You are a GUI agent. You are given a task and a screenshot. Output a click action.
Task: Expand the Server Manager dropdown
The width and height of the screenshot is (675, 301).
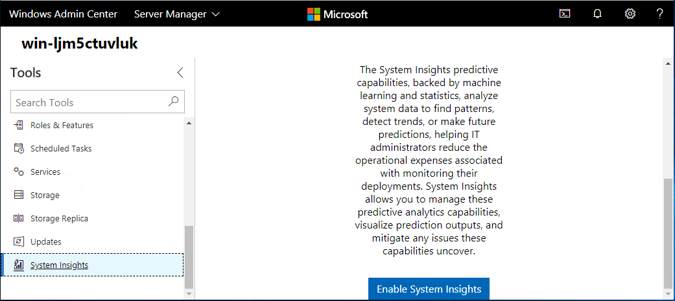[x=176, y=14]
